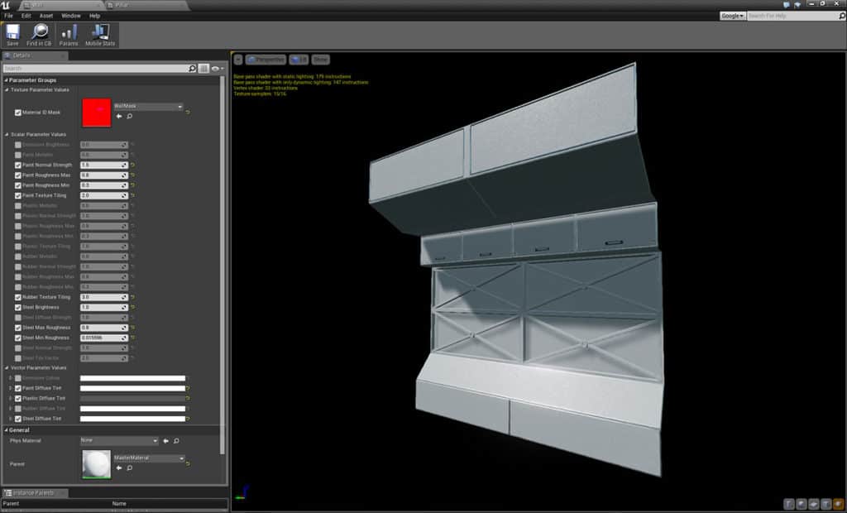Toggle orange preview icon in viewport corner
Image resolution: width=847 pixels, height=513 pixels.
pos(838,504)
